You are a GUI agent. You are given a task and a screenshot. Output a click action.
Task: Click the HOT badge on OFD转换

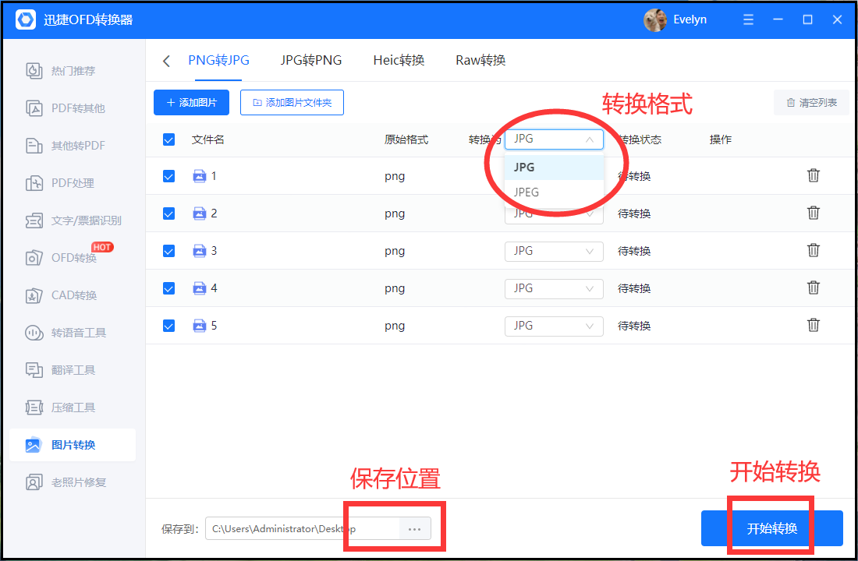click(x=101, y=247)
